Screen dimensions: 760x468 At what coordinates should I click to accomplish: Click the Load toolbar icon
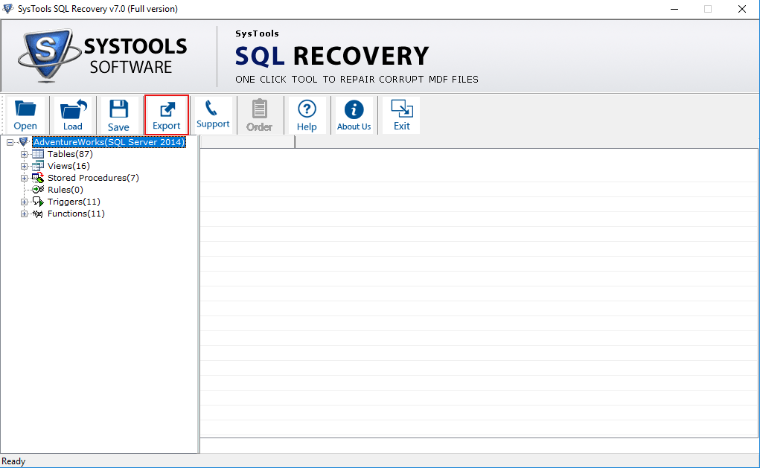[73, 115]
